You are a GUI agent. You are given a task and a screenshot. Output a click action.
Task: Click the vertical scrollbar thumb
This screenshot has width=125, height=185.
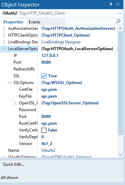[120, 83]
